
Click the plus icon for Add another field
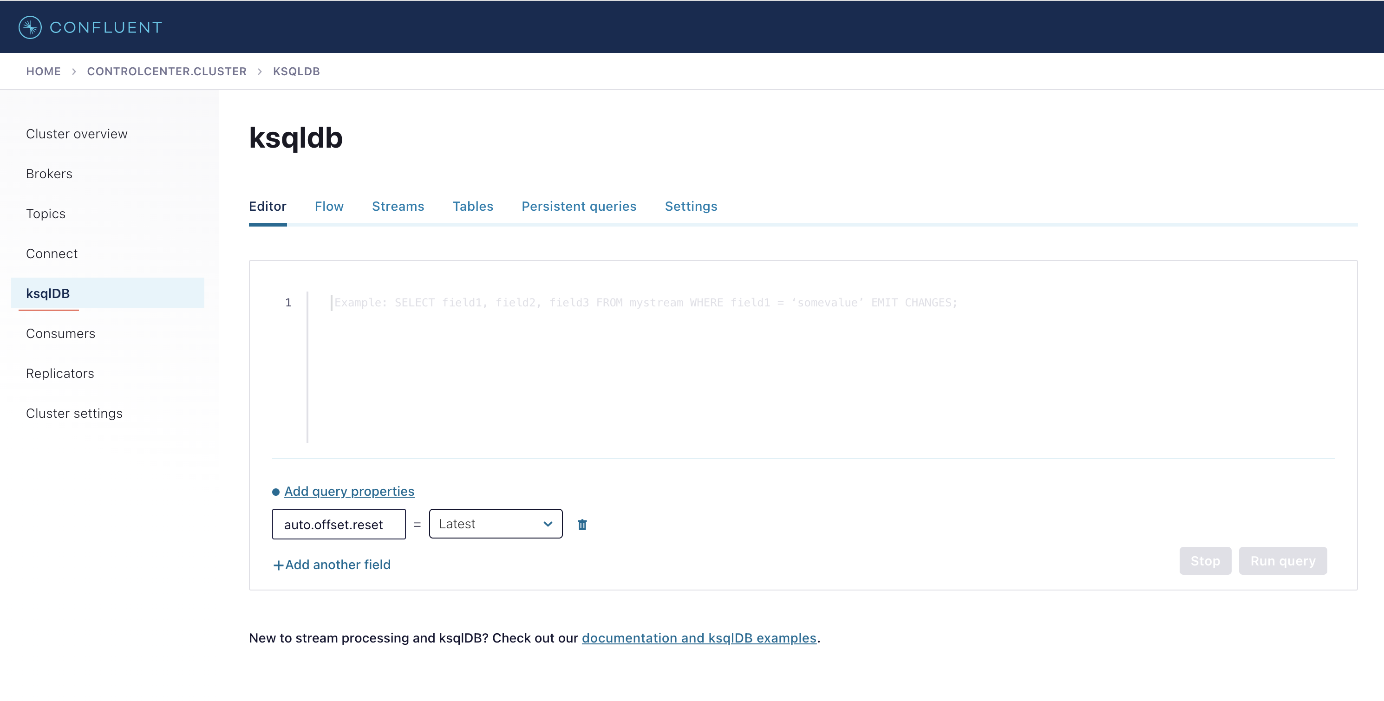(x=278, y=565)
